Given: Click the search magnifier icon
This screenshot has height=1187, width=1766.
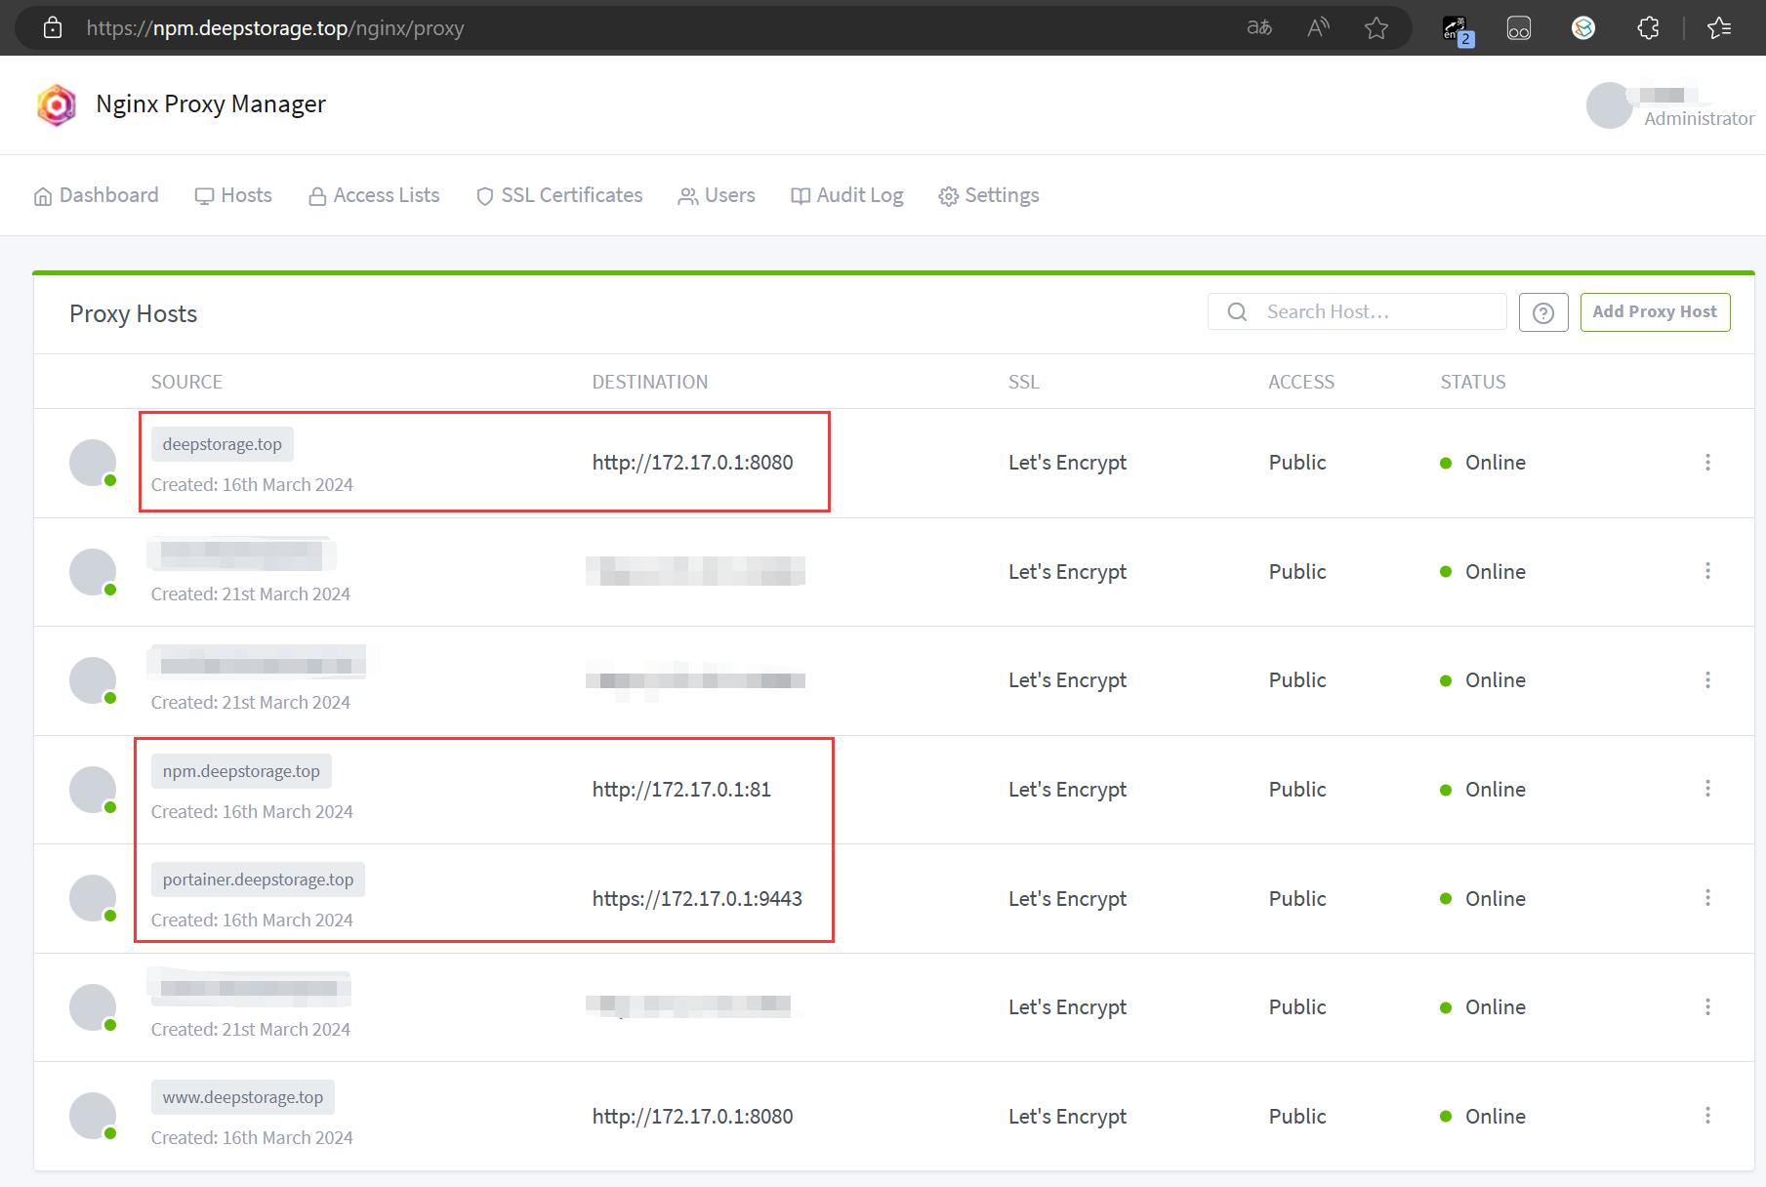Looking at the screenshot, I should pyautogui.click(x=1237, y=311).
